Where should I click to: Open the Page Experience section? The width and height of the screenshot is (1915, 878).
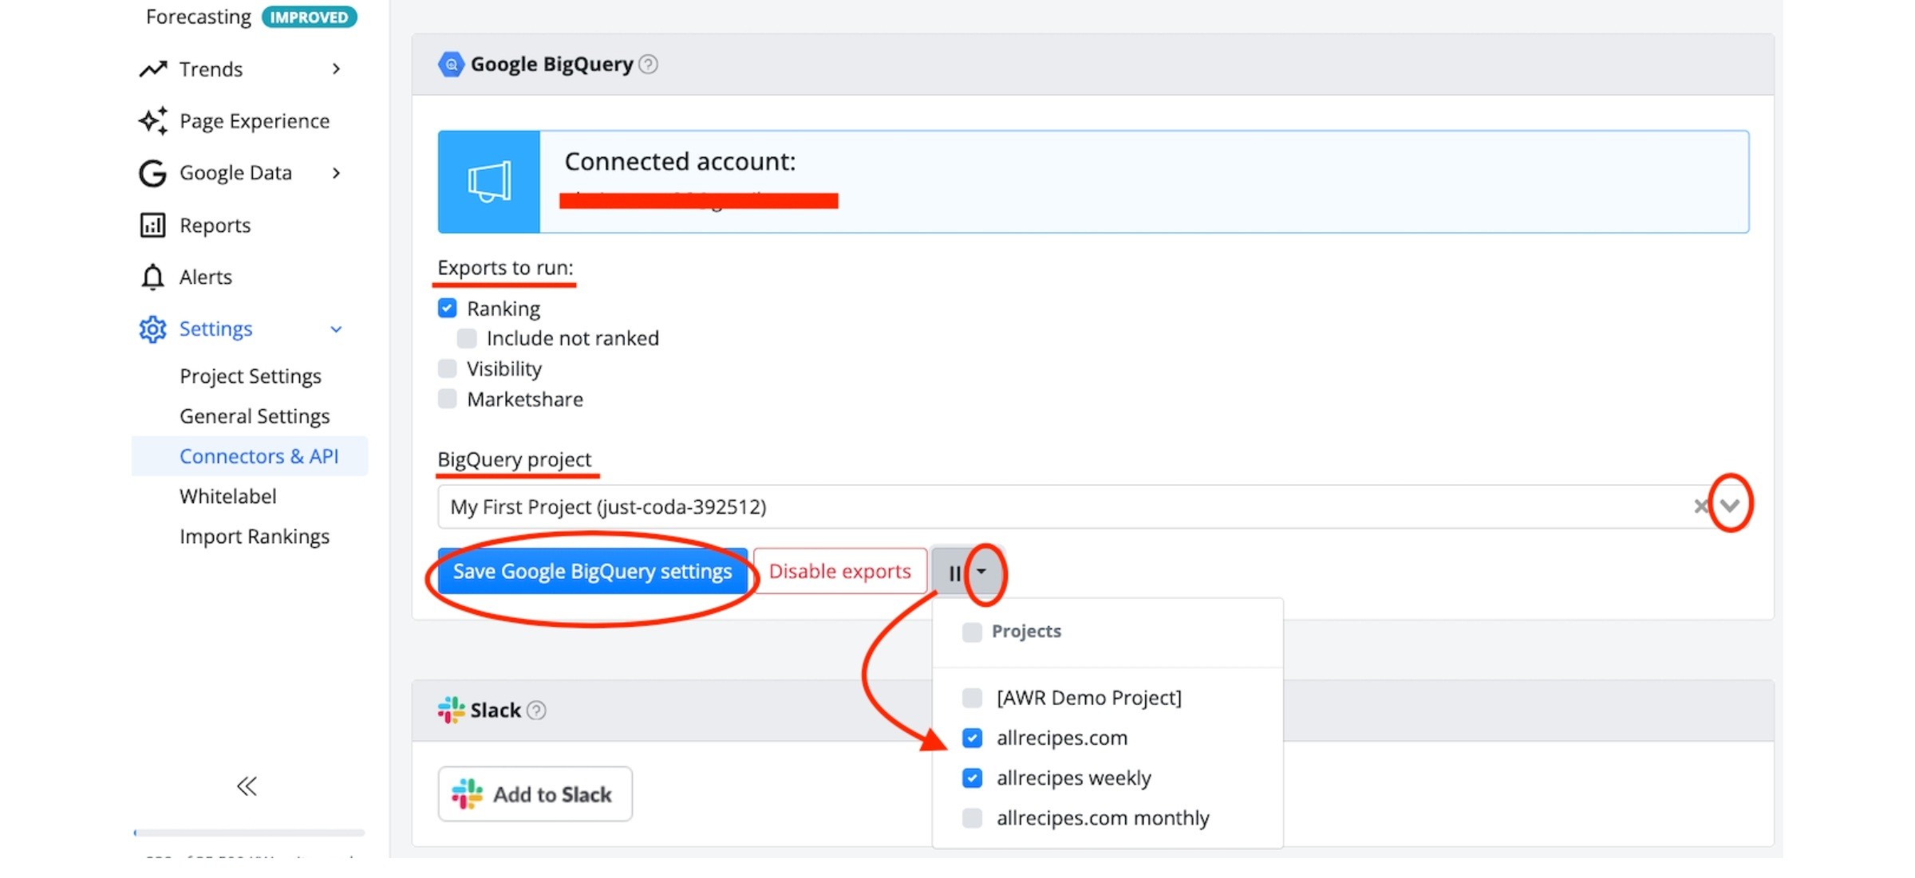[x=255, y=120]
